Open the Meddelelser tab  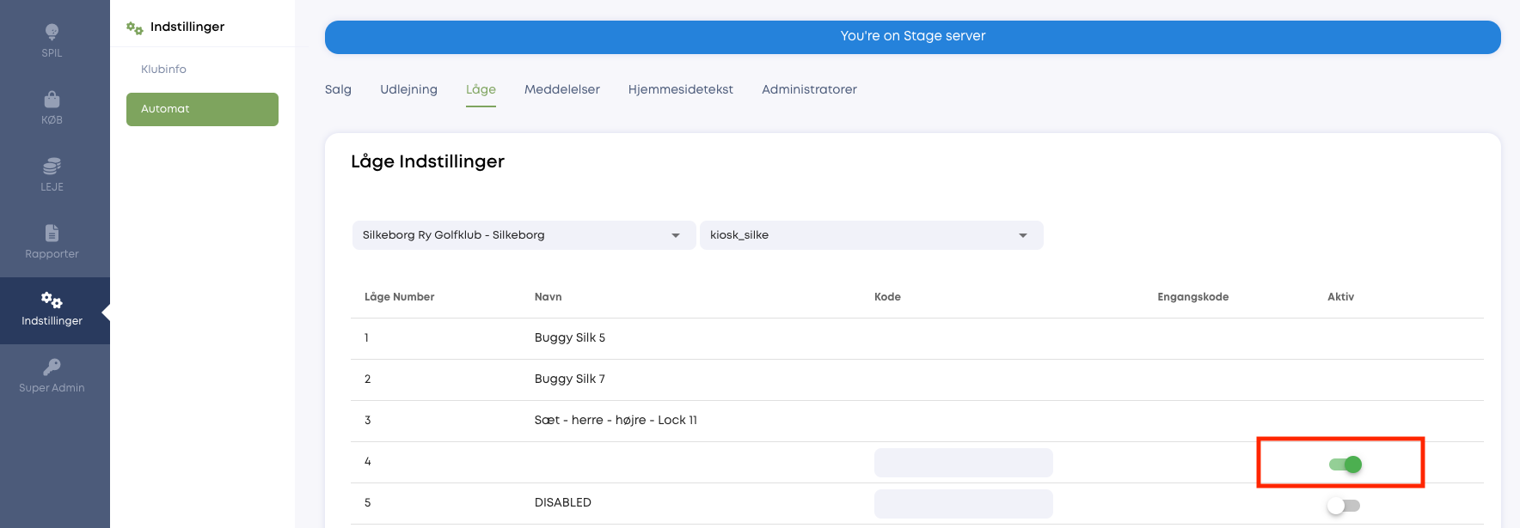coord(562,89)
